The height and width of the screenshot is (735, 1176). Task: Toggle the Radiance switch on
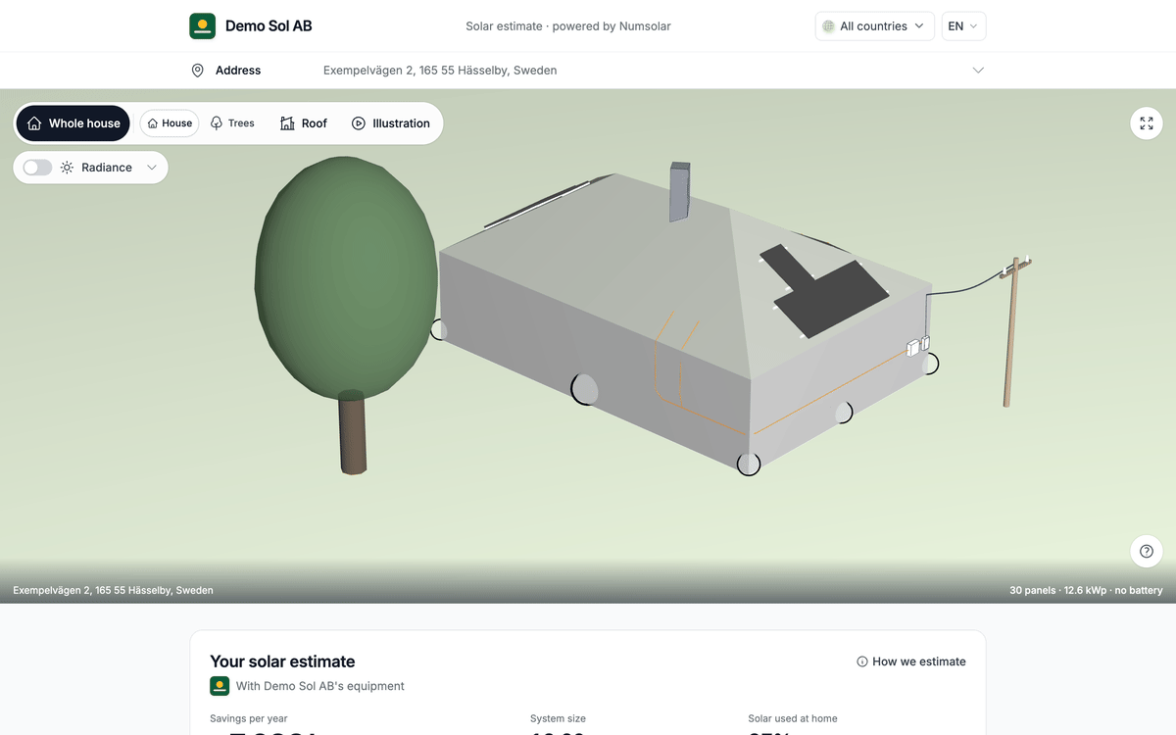coord(37,168)
